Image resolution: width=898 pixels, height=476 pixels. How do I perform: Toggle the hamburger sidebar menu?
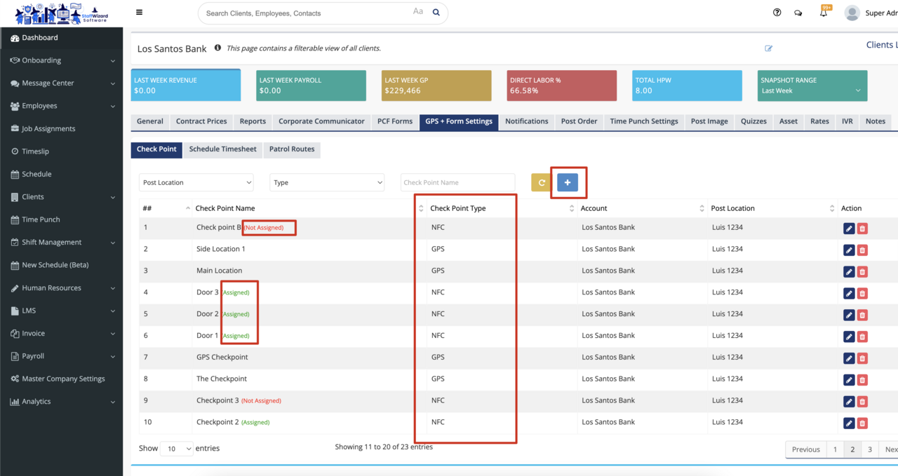click(139, 13)
